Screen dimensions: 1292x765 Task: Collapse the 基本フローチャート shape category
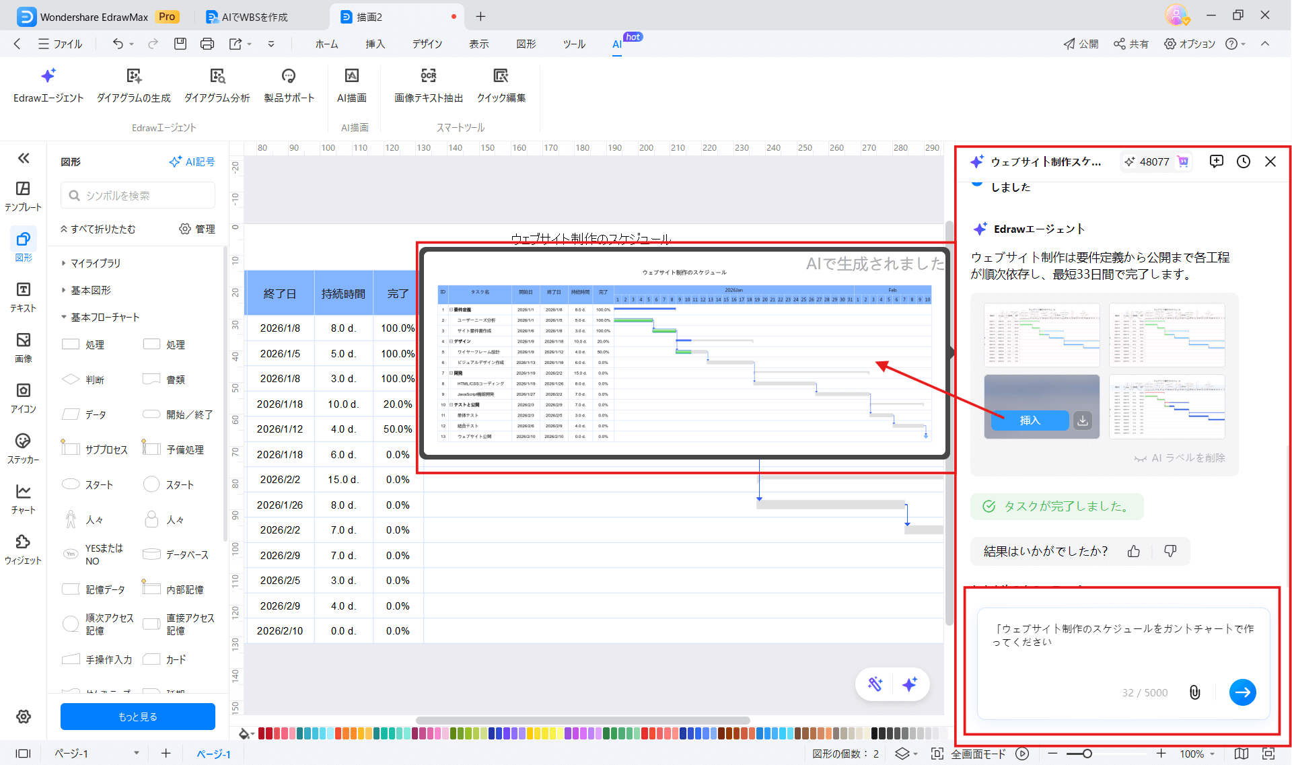pyautogui.click(x=104, y=317)
